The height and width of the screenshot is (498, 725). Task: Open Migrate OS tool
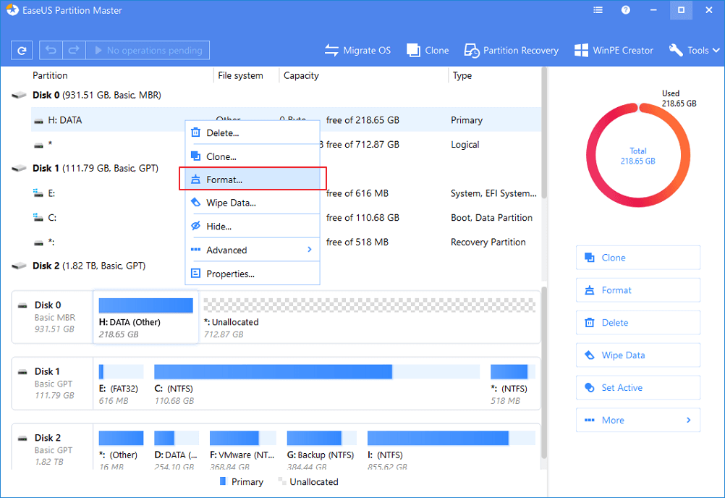[x=357, y=51]
